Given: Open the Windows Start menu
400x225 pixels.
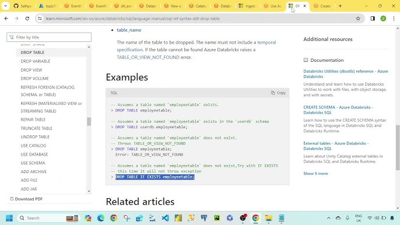Looking at the screenshot, I should [9, 218].
